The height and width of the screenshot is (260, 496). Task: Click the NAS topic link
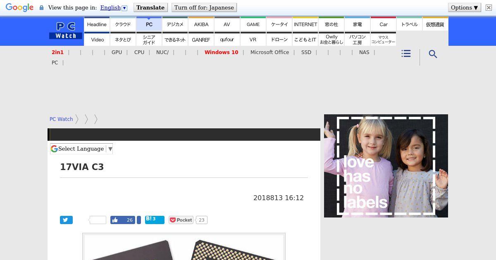pyautogui.click(x=364, y=52)
